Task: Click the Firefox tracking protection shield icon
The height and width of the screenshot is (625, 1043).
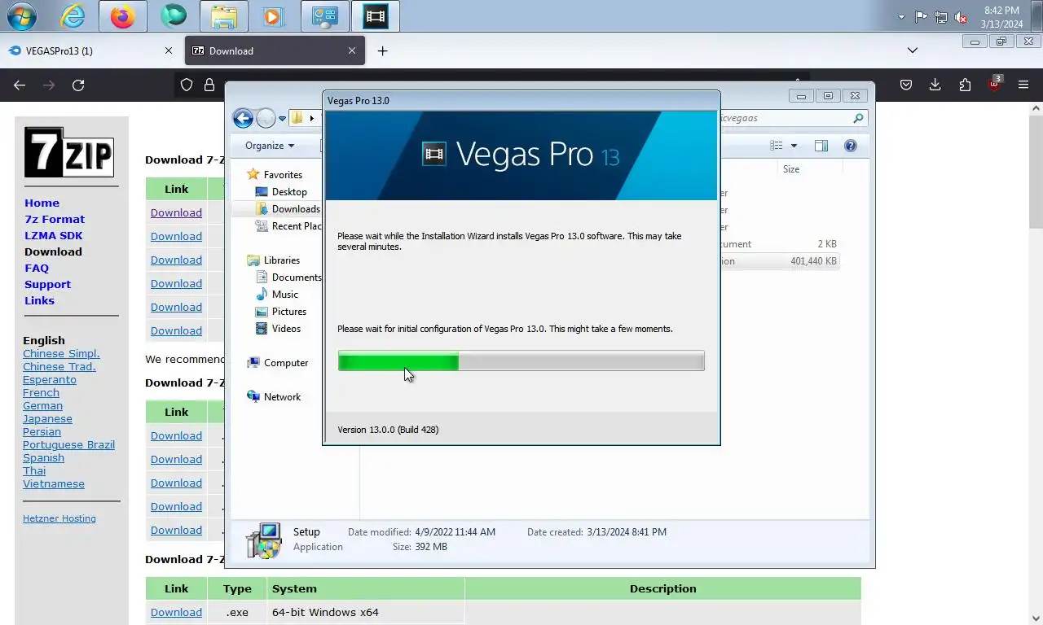Action: [x=187, y=85]
